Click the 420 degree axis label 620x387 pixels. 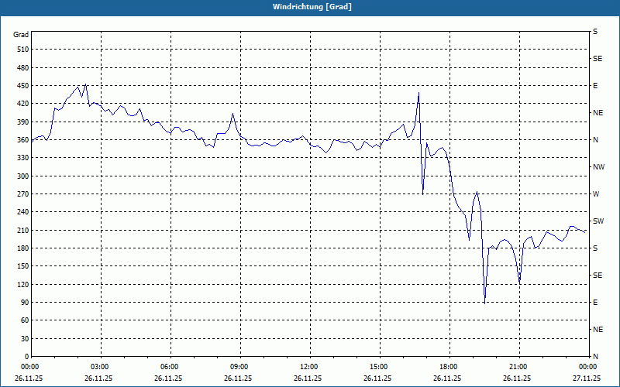tap(23, 104)
